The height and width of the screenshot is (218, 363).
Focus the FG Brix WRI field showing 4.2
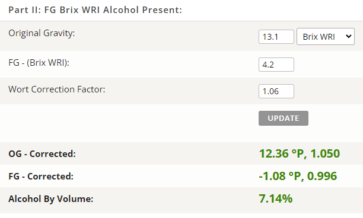click(276, 65)
